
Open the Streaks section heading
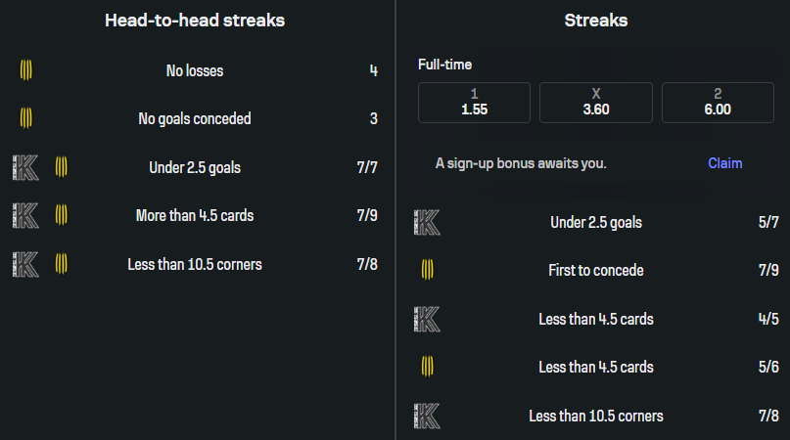(x=596, y=20)
